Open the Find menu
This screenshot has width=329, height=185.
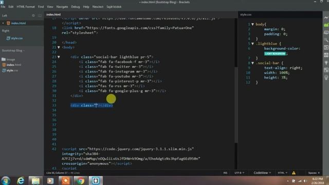pyautogui.click(x=41, y=7)
